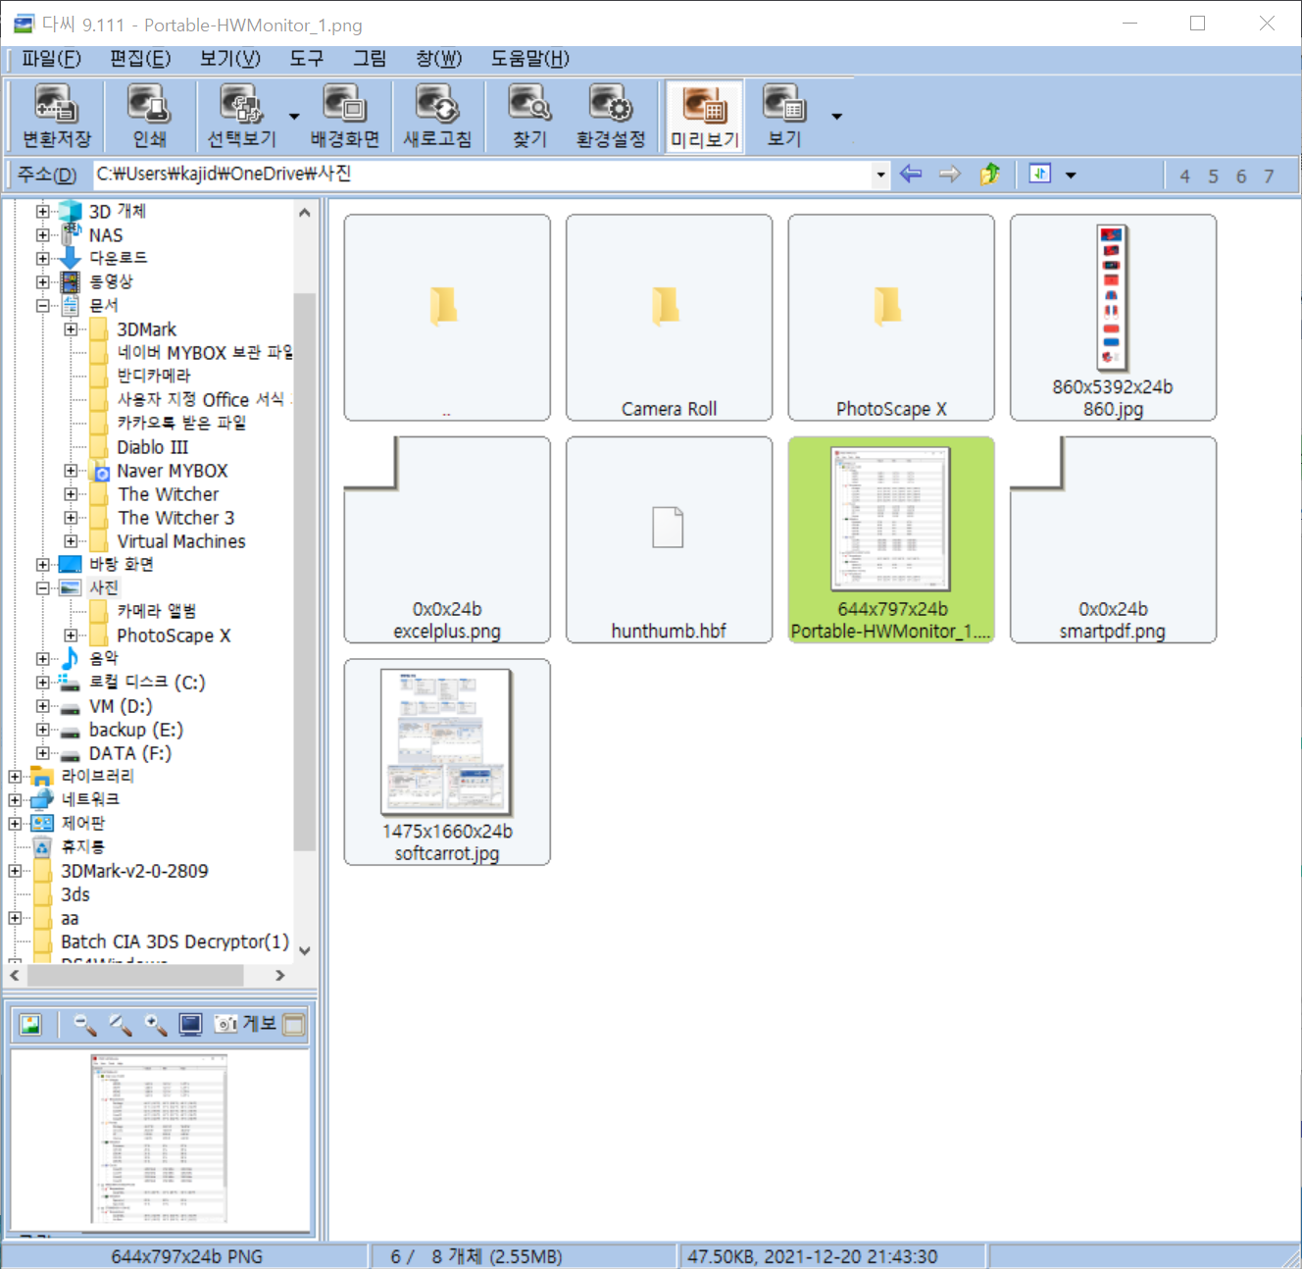
Task: Select the softcarrot.jpg thumbnail
Action: 447,762
